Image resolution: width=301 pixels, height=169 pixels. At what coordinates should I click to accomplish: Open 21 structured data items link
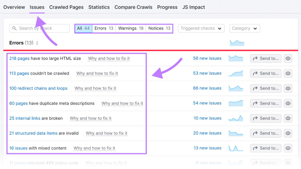coord(33,133)
